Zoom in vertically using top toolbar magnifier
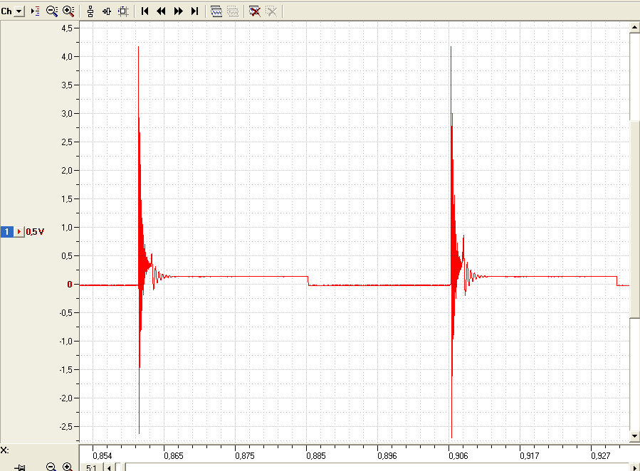Viewport: 640px width, 471px height. pos(68,11)
